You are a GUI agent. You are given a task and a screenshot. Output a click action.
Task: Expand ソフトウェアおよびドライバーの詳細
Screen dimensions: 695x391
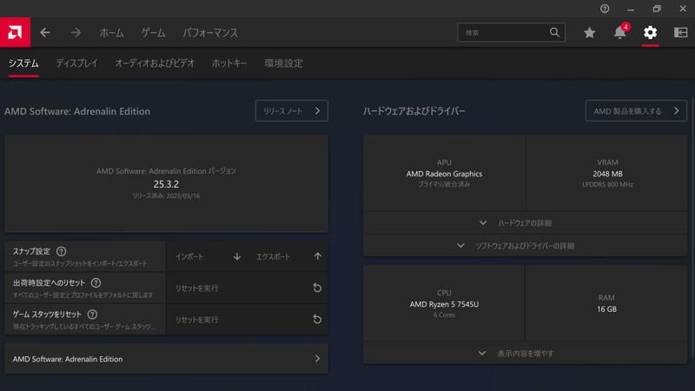(525, 245)
